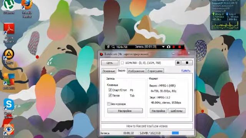Click the How to Record YouTube videos banner
The width and height of the screenshot is (246, 138).
pos(147,126)
